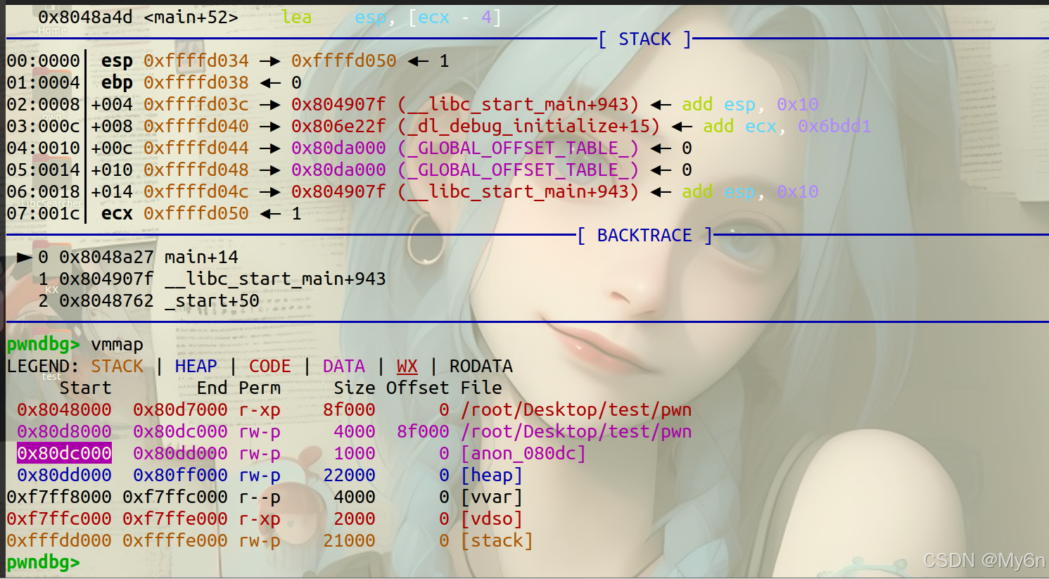
Task: Click the [vvar] mapping name
Action: click(492, 497)
